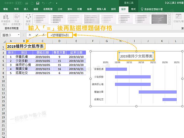Open the 新增圖表項目 dropdown
Viewport: 184px width, 138px height.
[x=6, y=20]
